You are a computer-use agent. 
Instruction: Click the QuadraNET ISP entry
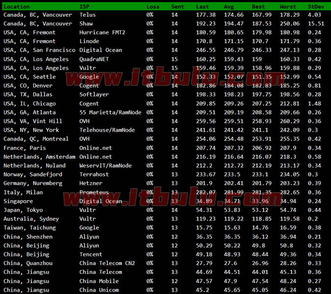[94, 59]
